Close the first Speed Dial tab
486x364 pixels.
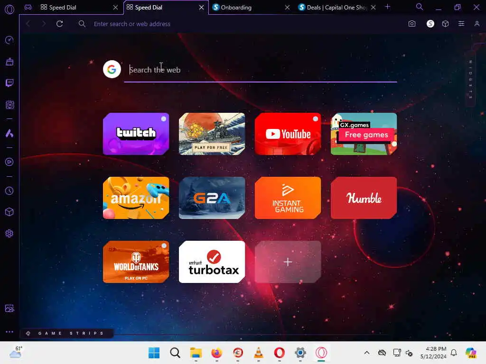pyautogui.click(x=115, y=8)
